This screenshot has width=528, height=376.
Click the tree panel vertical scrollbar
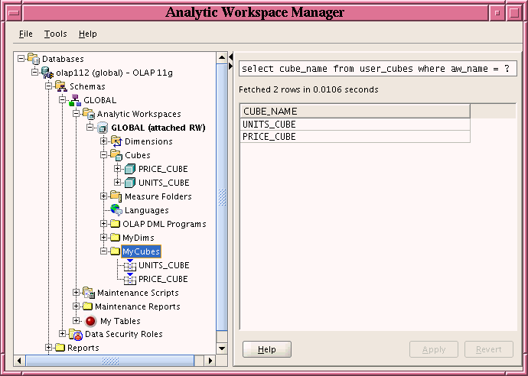pos(223,197)
